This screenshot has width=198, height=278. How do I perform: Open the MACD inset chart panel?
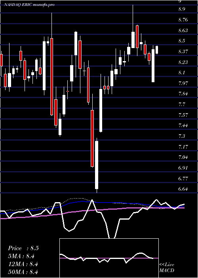click(x=109, y=258)
